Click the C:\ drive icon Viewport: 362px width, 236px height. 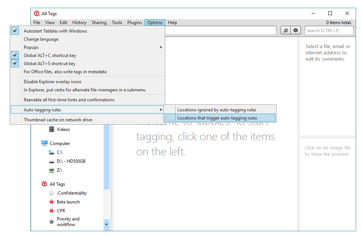[x=51, y=152]
